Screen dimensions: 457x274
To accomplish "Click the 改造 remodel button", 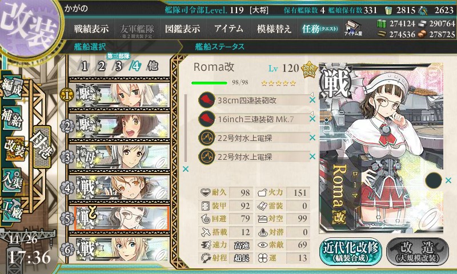I will (418, 251).
